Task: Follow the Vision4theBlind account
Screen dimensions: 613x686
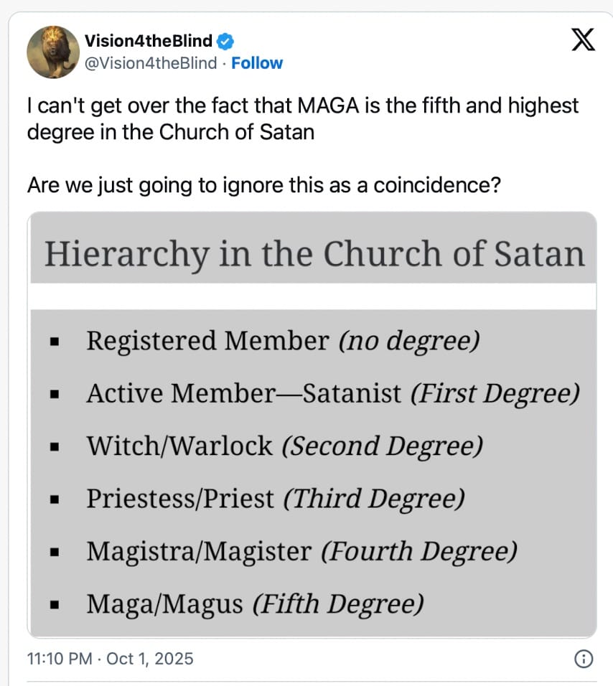Action: [257, 63]
